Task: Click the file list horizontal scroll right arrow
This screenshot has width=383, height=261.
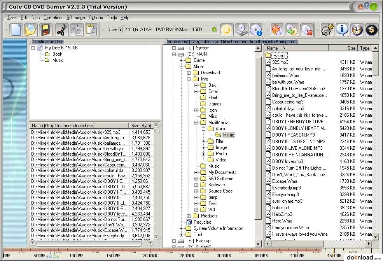Action: 369,243
